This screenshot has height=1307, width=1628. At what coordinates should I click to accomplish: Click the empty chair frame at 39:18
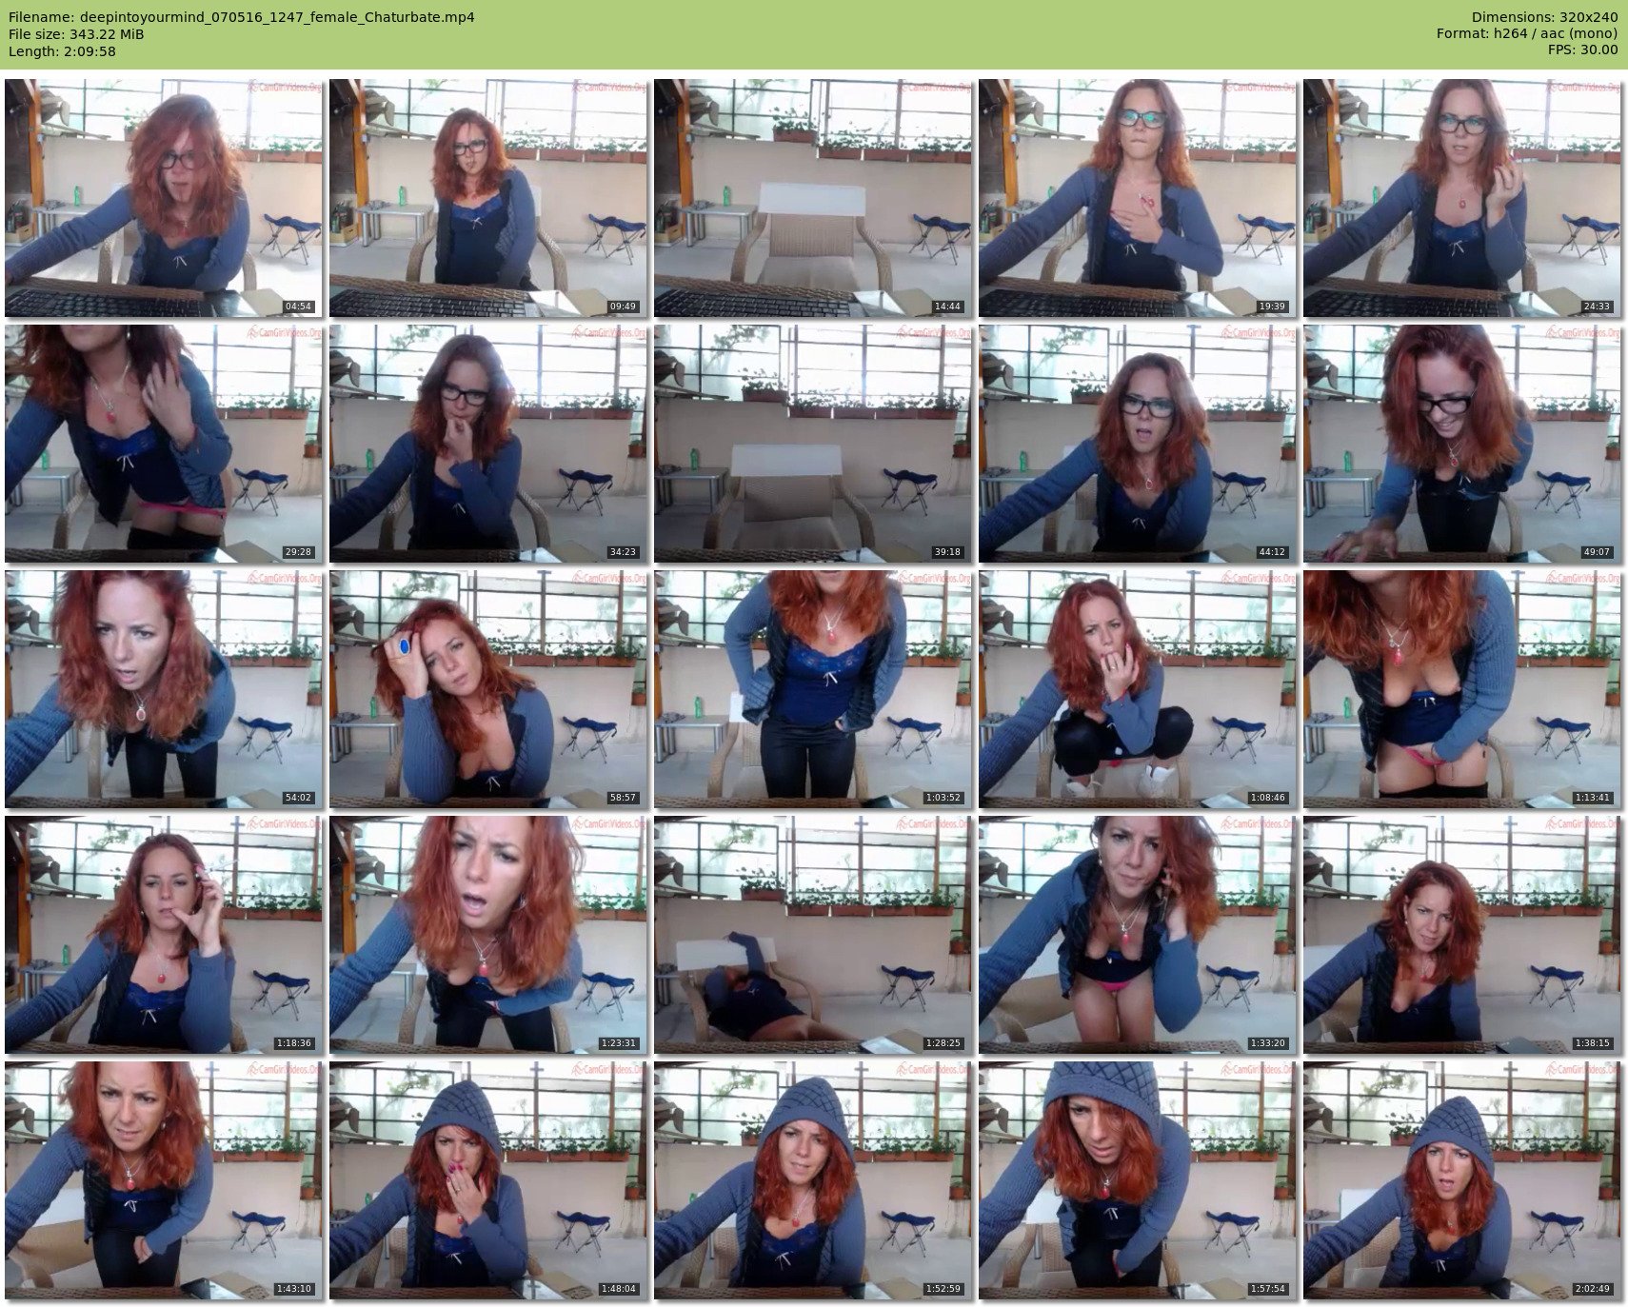(x=813, y=444)
